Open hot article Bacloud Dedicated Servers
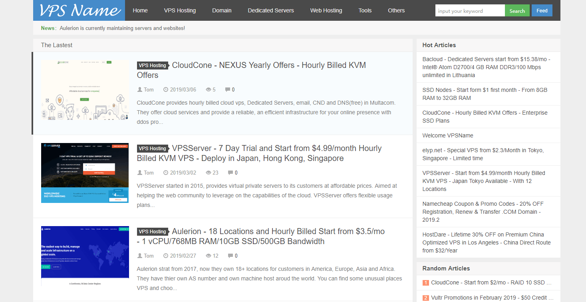The height and width of the screenshot is (302, 586). click(487, 67)
